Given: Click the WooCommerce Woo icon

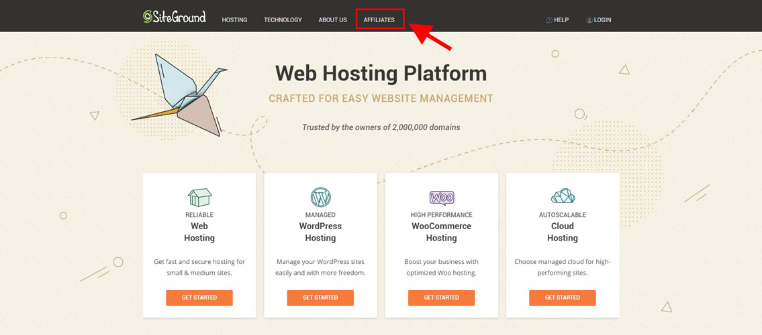Looking at the screenshot, I should [x=442, y=198].
